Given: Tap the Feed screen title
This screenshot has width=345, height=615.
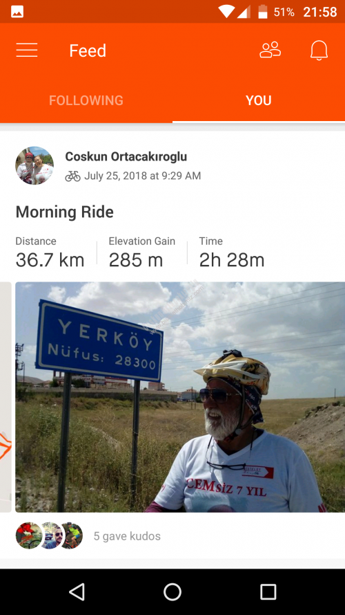Looking at the screenshot, I should point(88,51).
